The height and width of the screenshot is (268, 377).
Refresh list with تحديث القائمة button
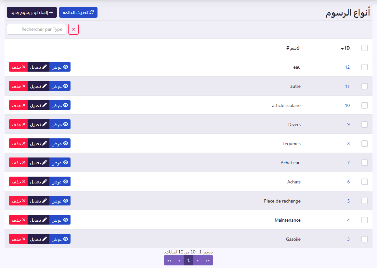click(x=78, y=12)
